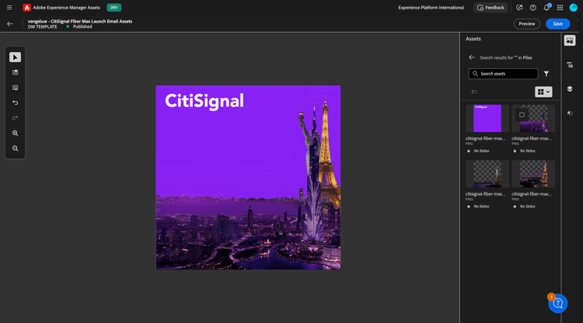This screenshot has height=323, width=583.
Task: Open the app switcher grid
Action: click(560, 8)
